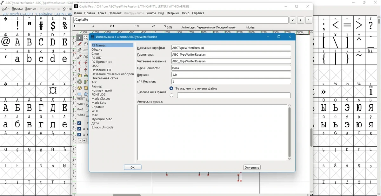This screenshot has width=381, height=196.
Task: Select the pen point tool
Action: [79, 57]
